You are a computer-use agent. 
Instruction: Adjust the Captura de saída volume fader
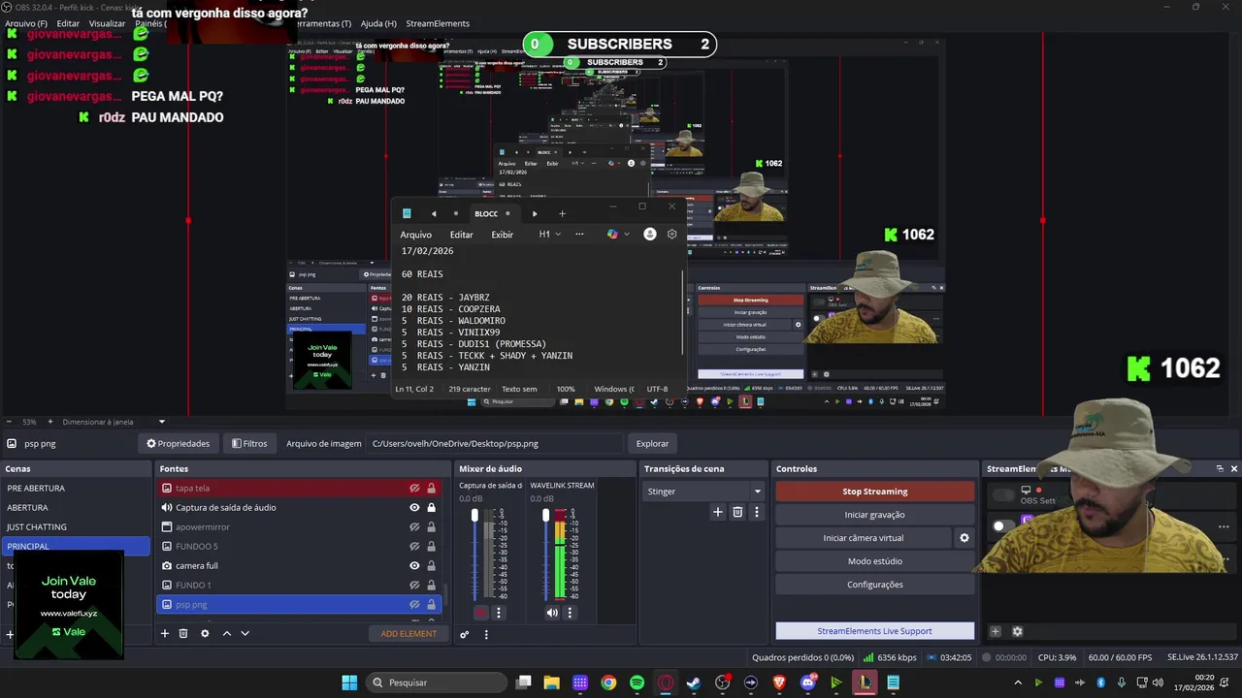coord(474,516)
